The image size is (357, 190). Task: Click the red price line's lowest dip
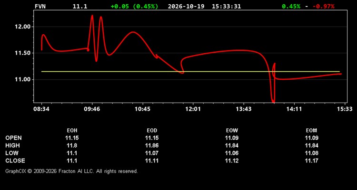273,101
